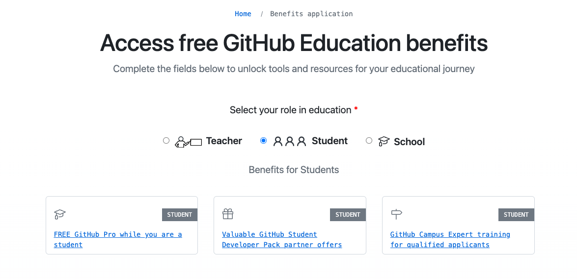Click the Teacher role icon

(189, 142)
